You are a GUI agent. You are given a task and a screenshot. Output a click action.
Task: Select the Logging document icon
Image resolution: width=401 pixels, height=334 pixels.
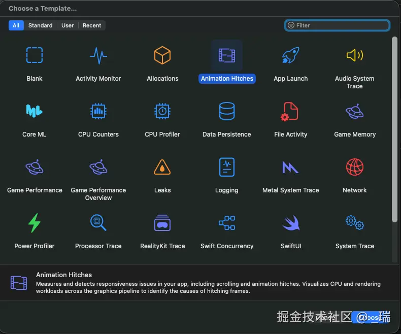227,167
